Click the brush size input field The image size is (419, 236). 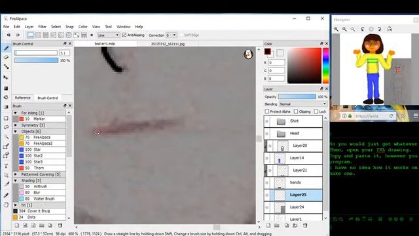[x=64, y=53]
